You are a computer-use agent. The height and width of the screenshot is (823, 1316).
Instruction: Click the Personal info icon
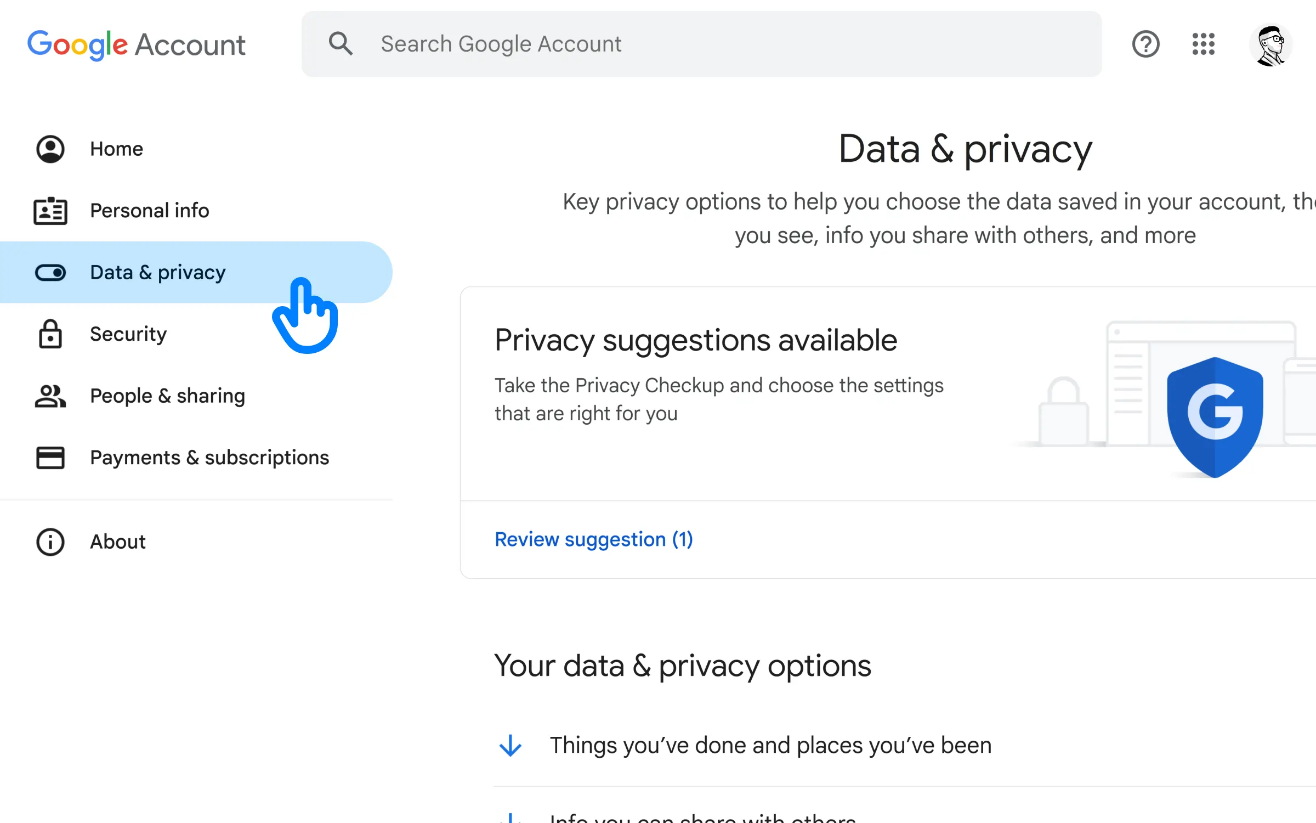(x=49, y=211)
